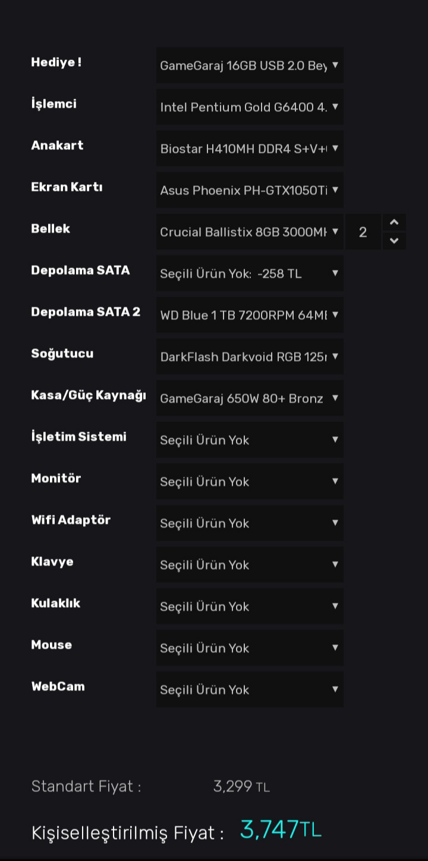Open the Klavye keyboard dropdown
428x861 pixels.
click(x=249, y=564)
